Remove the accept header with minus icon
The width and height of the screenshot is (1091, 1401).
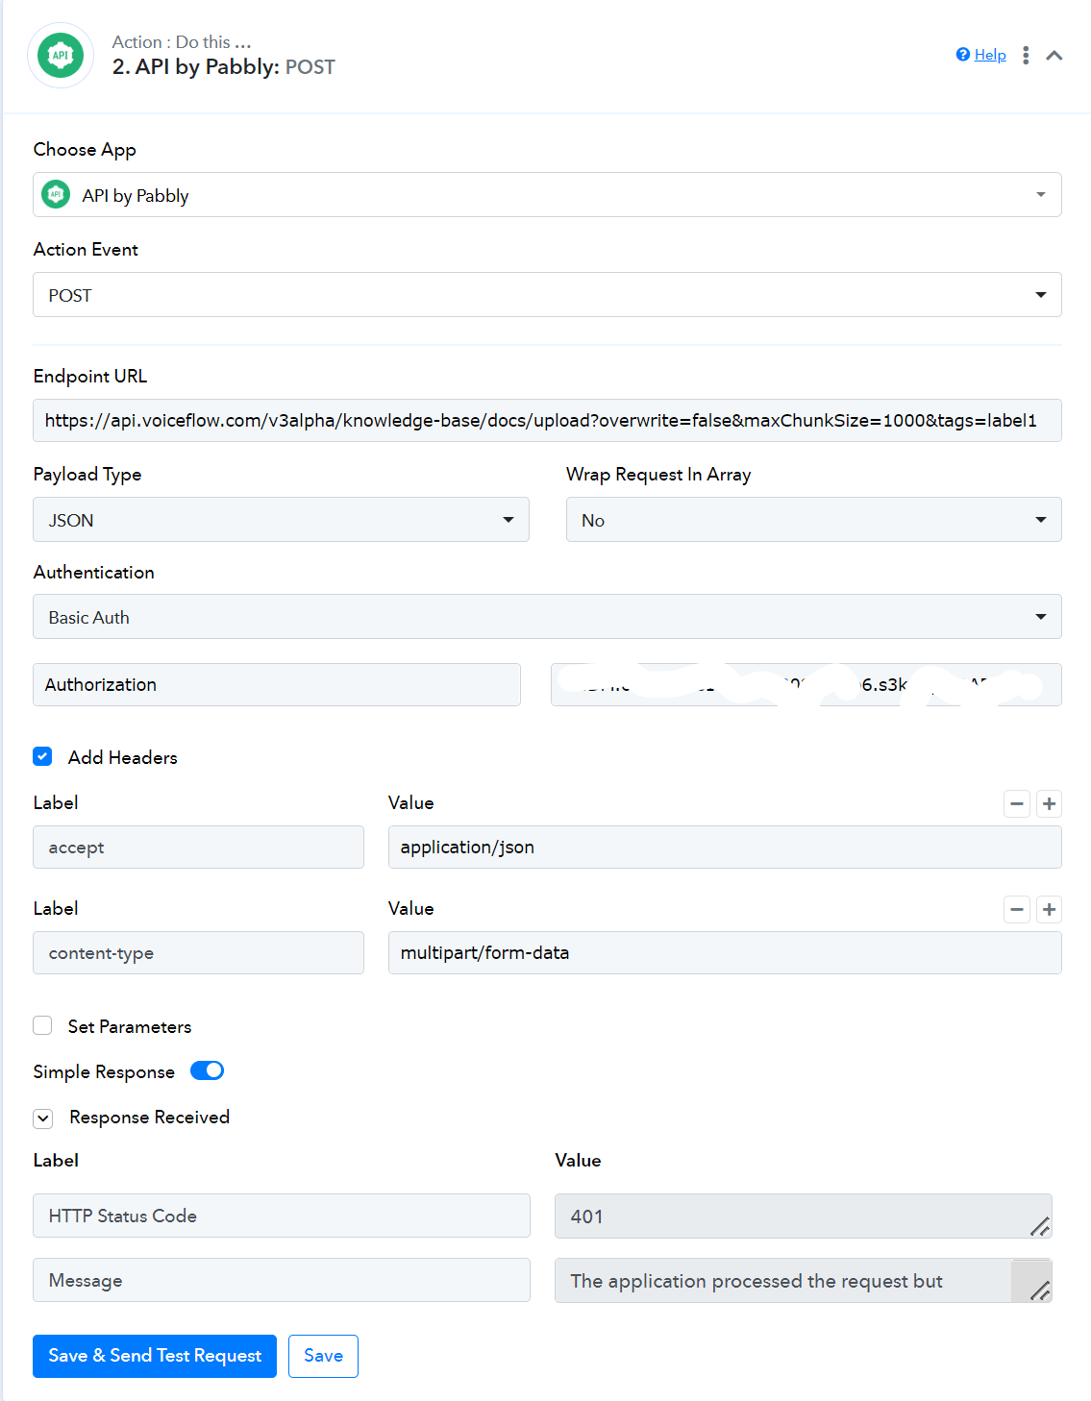point(1017,803)
